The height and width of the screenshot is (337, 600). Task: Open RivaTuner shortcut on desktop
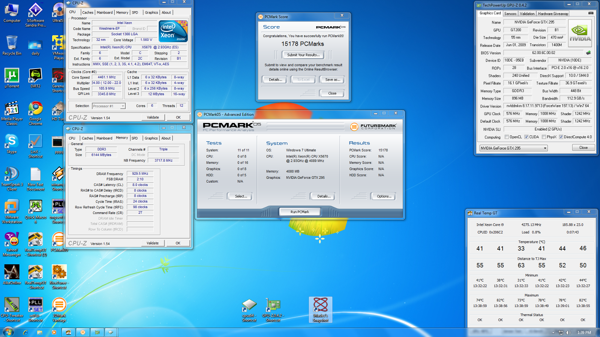(x=59, y=277)
